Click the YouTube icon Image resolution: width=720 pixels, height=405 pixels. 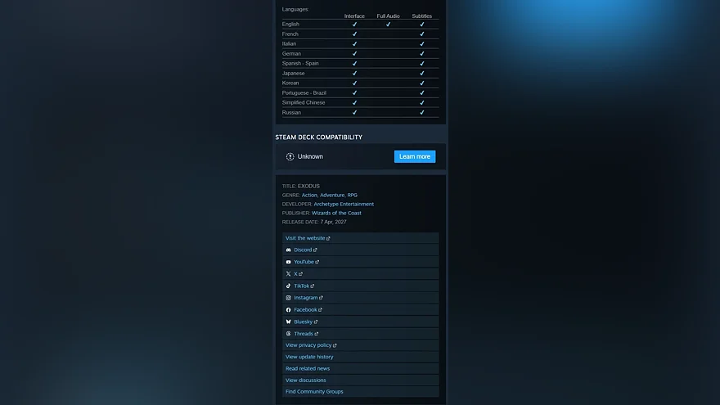click(x=288, y=262)
